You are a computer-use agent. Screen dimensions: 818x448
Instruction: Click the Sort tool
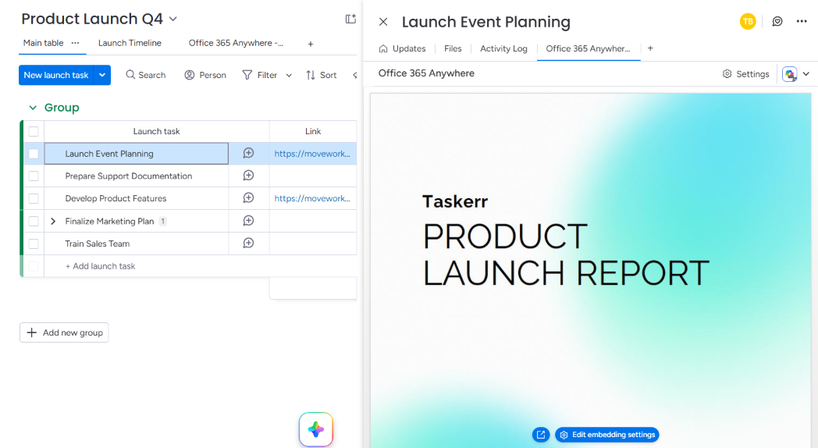(322, 75)
